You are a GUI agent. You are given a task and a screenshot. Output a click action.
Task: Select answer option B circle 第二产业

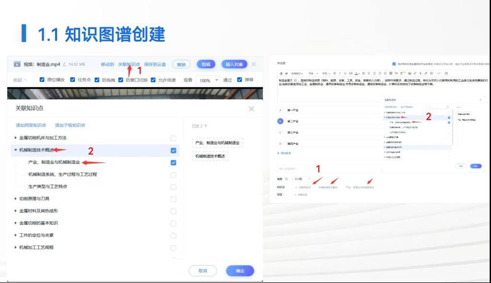[281, 121]
